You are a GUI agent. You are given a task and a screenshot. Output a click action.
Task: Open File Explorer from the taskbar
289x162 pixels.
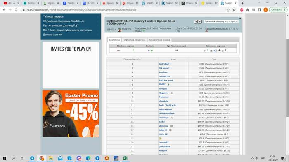pyautogui.click(x=51, y=158)
